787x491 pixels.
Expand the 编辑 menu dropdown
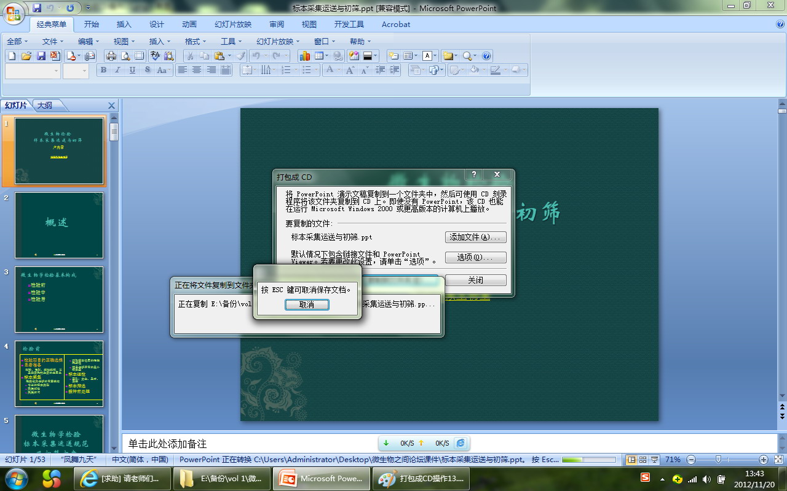click(88, 41)
